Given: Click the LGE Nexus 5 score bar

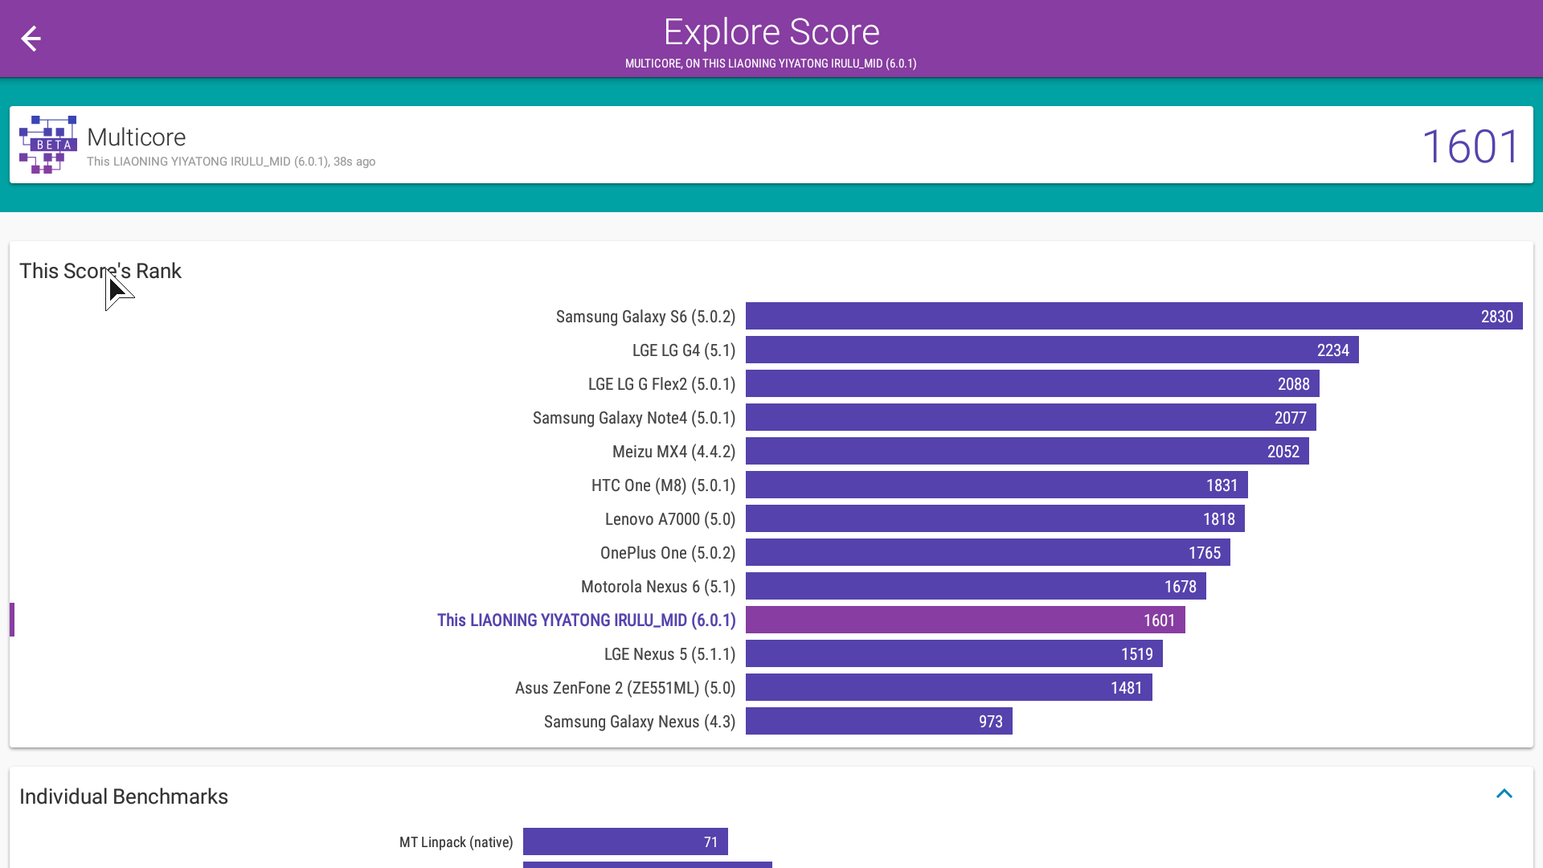Looking at the screenshot, I should point(954,653).
